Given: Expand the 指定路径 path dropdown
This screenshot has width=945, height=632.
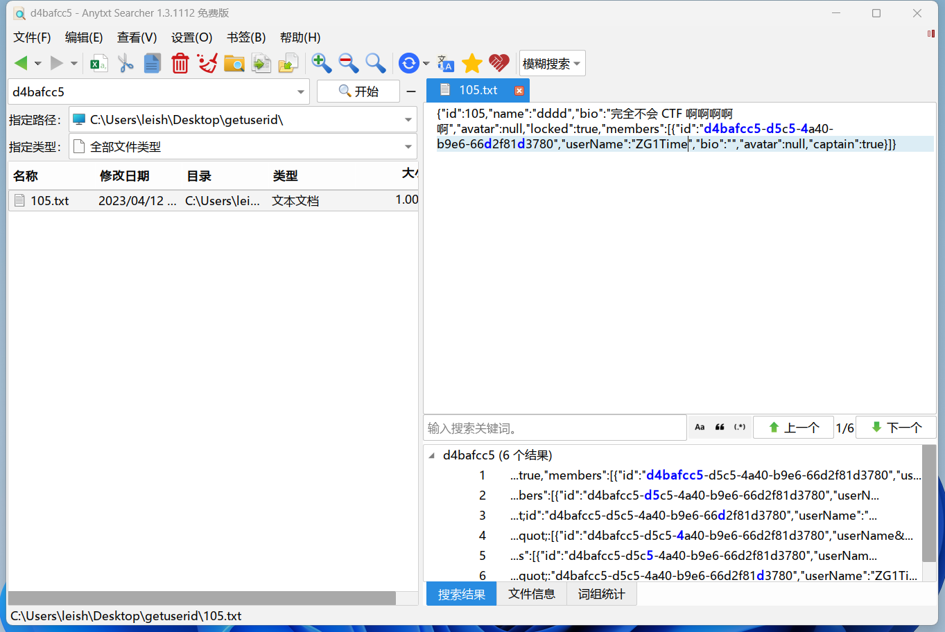Looking at the screenshot, I should (408, 120).
